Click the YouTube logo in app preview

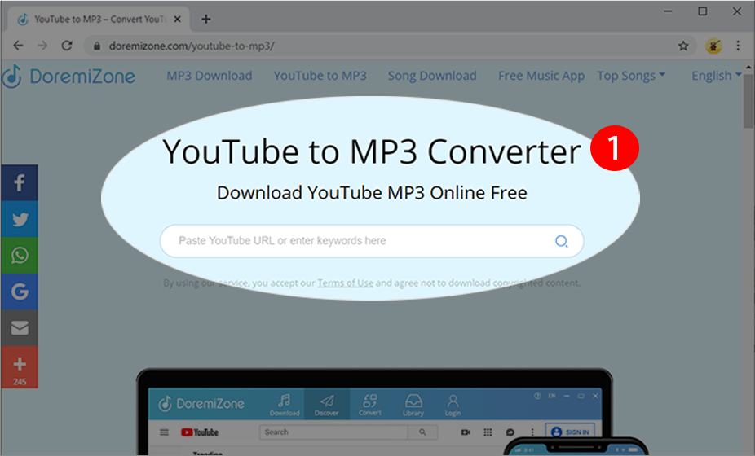click(x=200, y=432)
